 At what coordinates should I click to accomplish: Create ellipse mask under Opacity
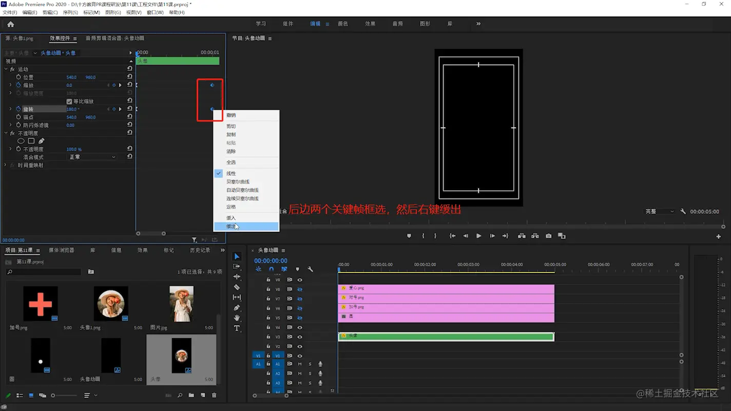click(21, 141)
